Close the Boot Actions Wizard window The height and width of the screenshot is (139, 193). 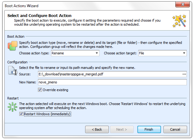(x=182, y=5)
